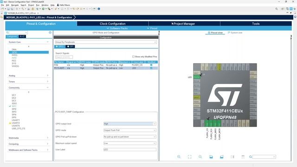This screenshot has height=167, width=297.
Task: Select RCC in System Core list
Action: point(14,61)
